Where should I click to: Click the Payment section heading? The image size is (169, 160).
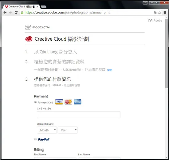tap(41, 96)
